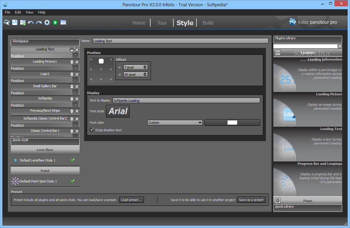The width and height of the screenshot is (350, 228).
Task: Move Loading Text down with arrow button
Action: click(x=72, y=50)
